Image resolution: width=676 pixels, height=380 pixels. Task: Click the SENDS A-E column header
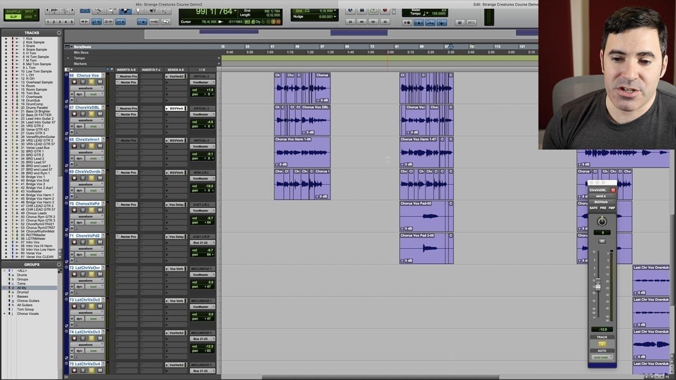176,70
